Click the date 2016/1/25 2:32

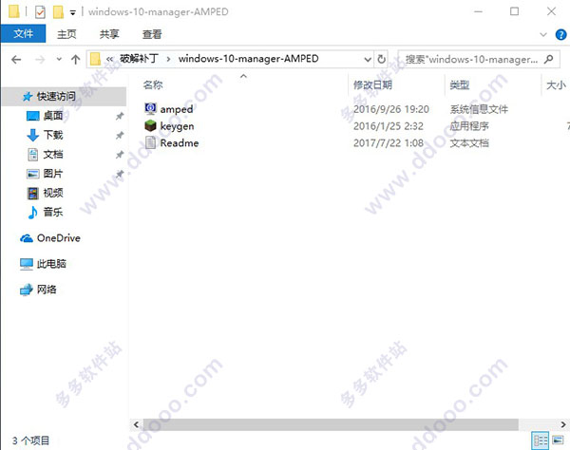[389, 126]
